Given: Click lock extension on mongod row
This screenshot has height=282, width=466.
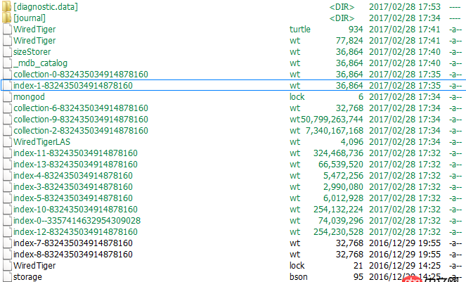Looking at the screenshot, I should coord(297,97).
